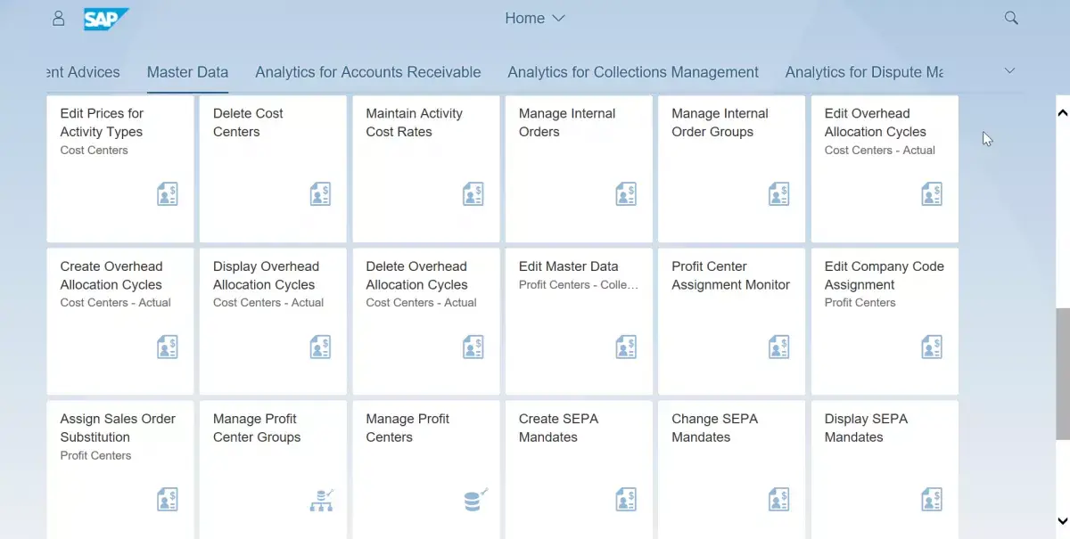
Task: Open Manage Profit Center Groups title
Action: coord(257,428)
